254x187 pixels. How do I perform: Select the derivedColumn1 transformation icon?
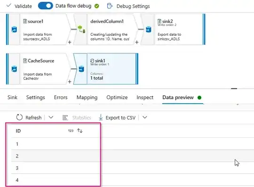(81, 29)
